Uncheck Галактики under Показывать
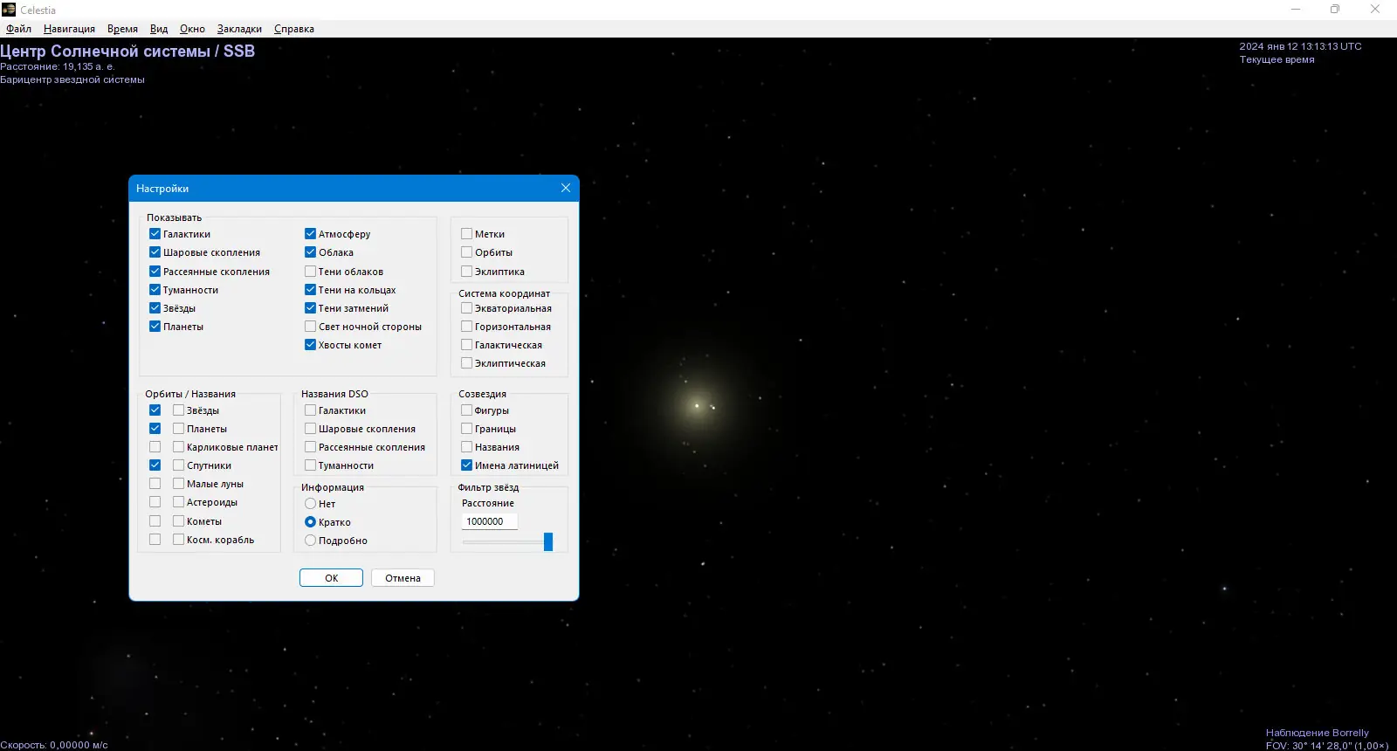This screenshot has width=1397, height=751. (155, 234)
